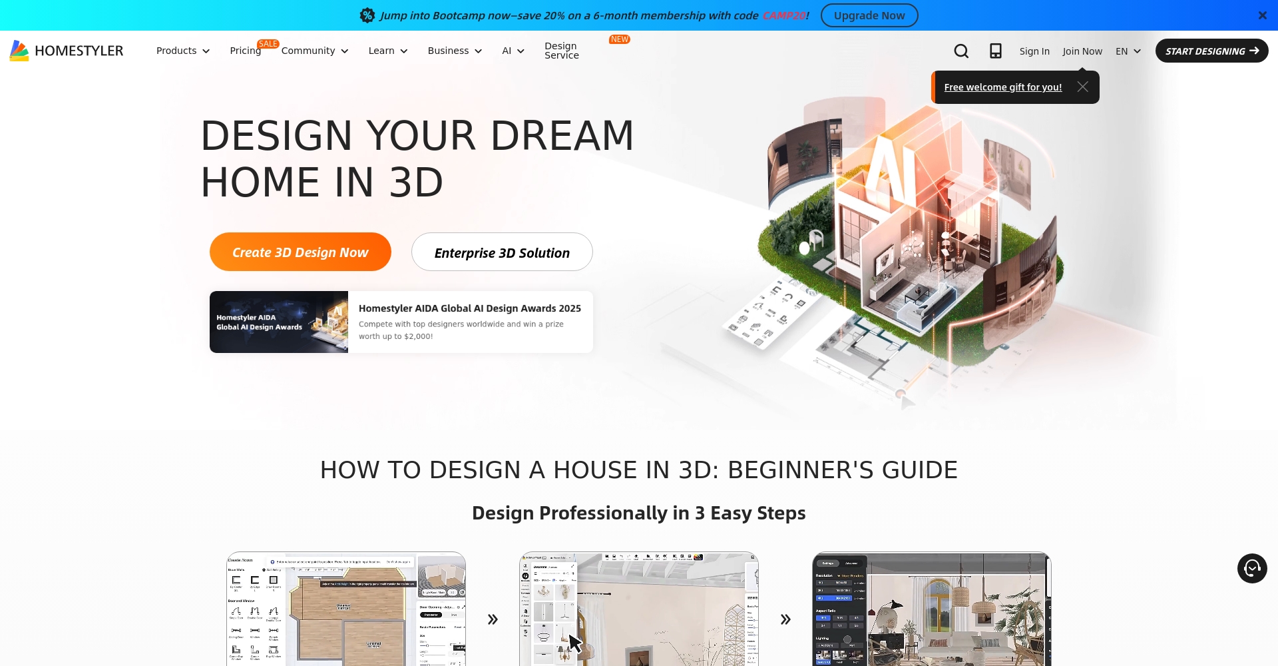Click the Upgrade Now button

click(x=869, y=15)
